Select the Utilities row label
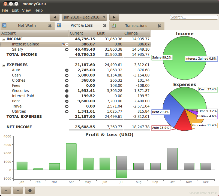Viewport: 219px width, 196px height. point(19,111)
